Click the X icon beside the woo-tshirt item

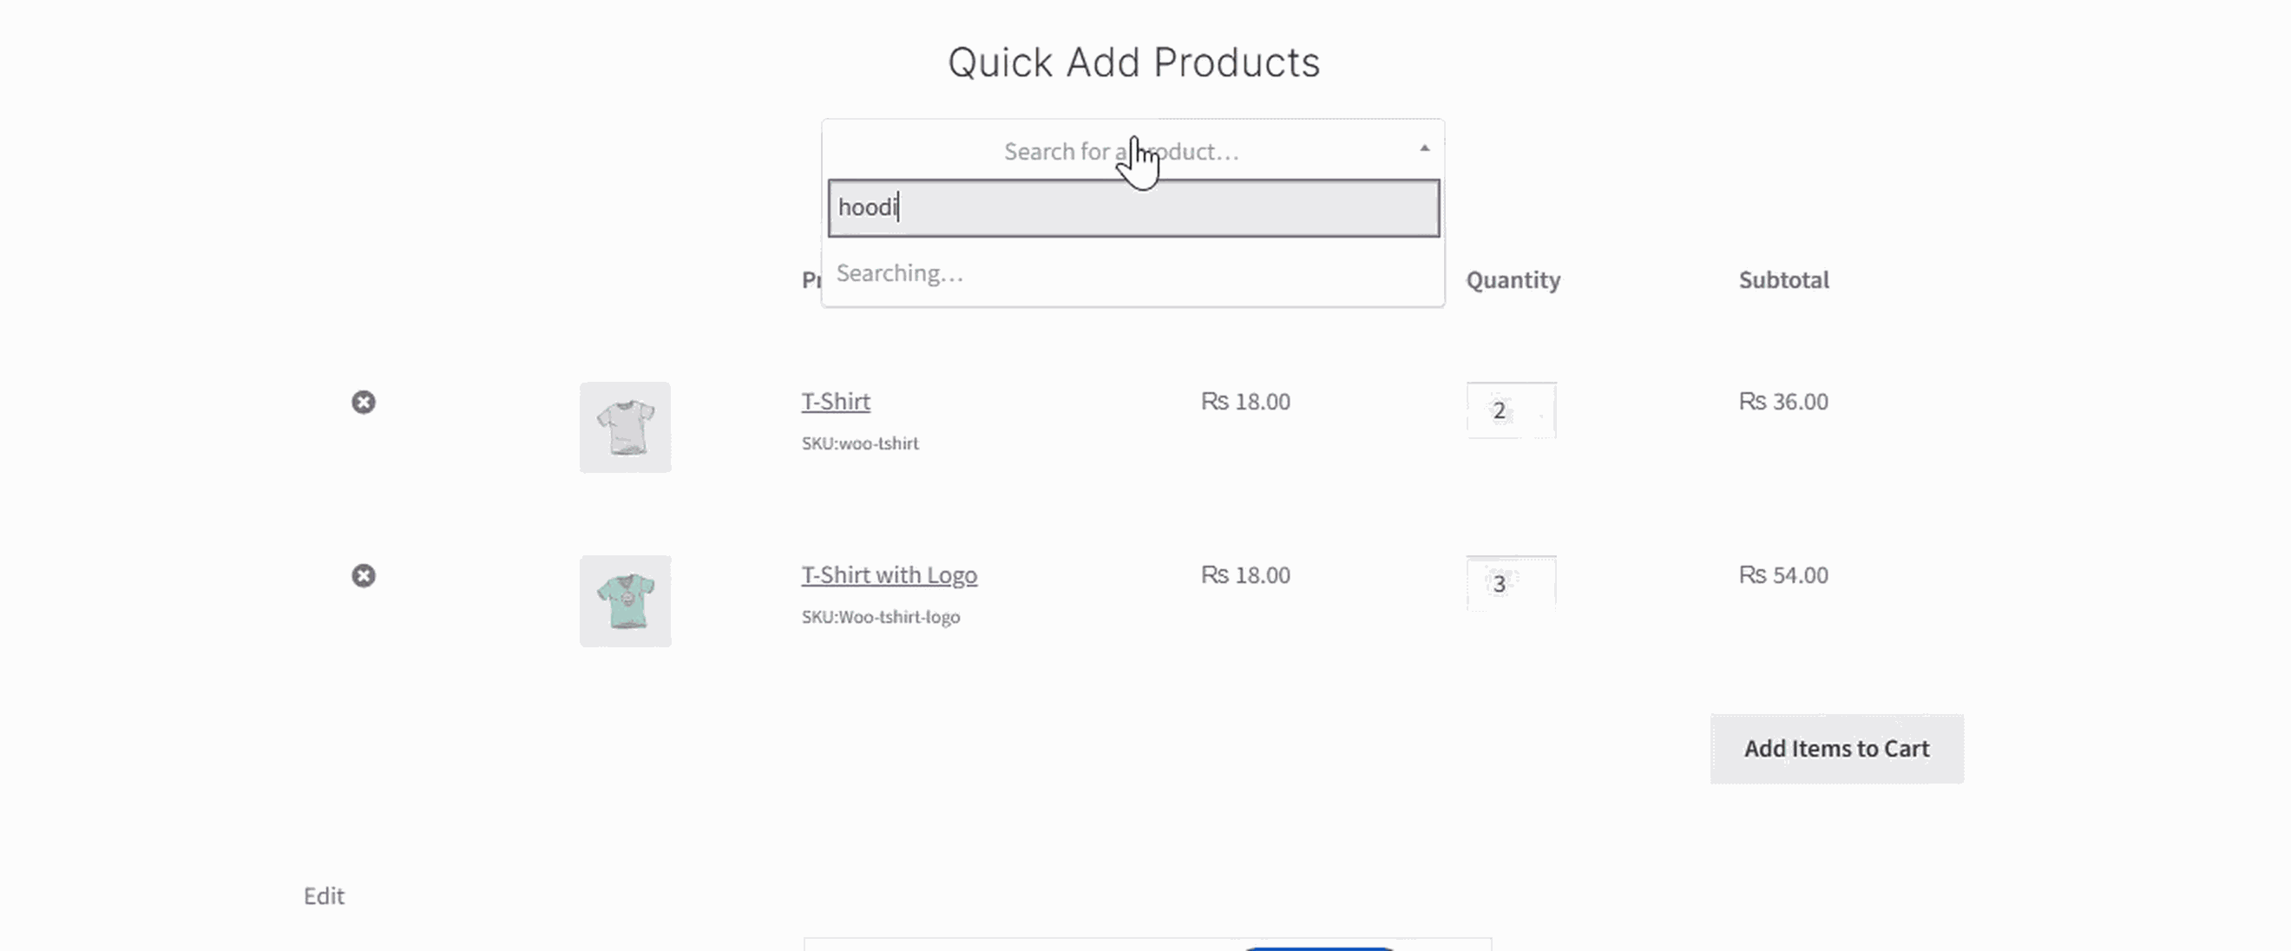[x=363, y=402]
